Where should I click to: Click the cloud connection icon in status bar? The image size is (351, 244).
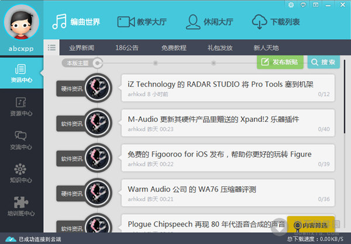(11, 239)
